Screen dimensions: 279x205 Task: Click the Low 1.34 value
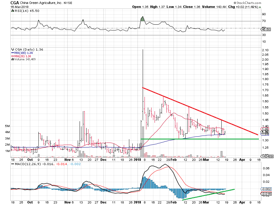174,7
